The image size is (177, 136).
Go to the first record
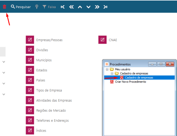pyautogui.click(x=63, y=7)
